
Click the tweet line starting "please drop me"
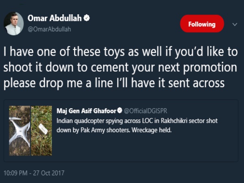tap(114, 83)
